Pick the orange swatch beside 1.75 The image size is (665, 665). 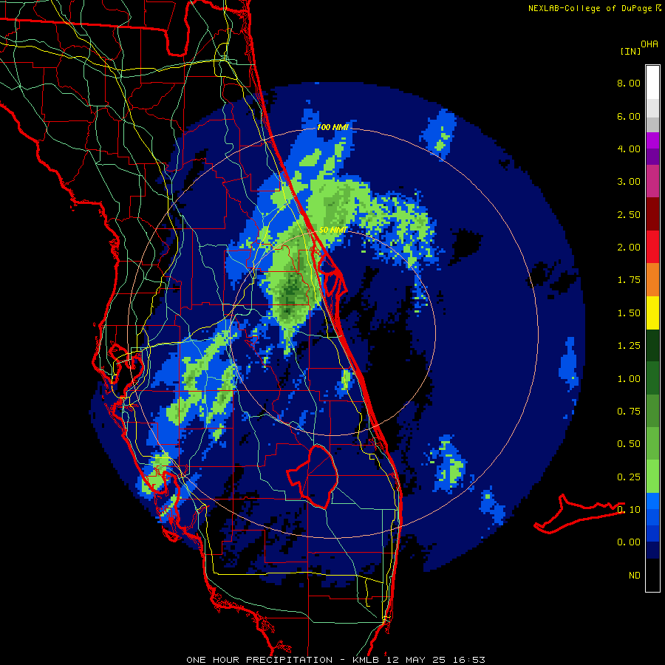pyautogui.click(x=652, y=280)
